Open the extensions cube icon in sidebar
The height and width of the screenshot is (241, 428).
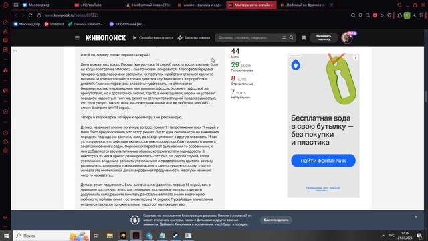5,141
